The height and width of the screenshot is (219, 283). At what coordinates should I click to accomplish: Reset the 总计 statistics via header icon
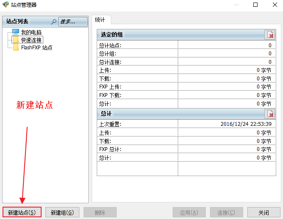(270, 114)
